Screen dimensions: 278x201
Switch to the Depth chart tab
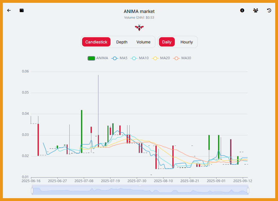(x=122, y=42)
